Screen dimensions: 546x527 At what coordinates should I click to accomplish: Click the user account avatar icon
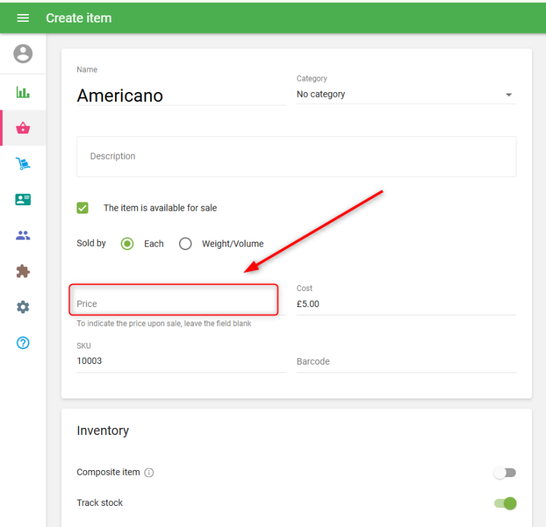(x=23, y=53)
